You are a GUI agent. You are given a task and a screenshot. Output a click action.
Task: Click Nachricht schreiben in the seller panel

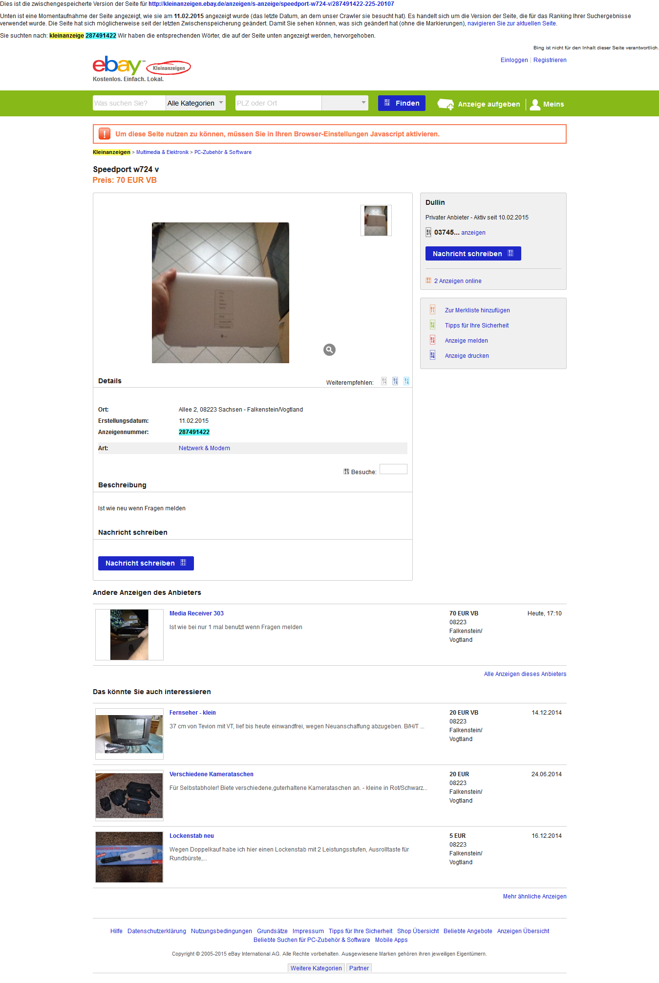473,254
